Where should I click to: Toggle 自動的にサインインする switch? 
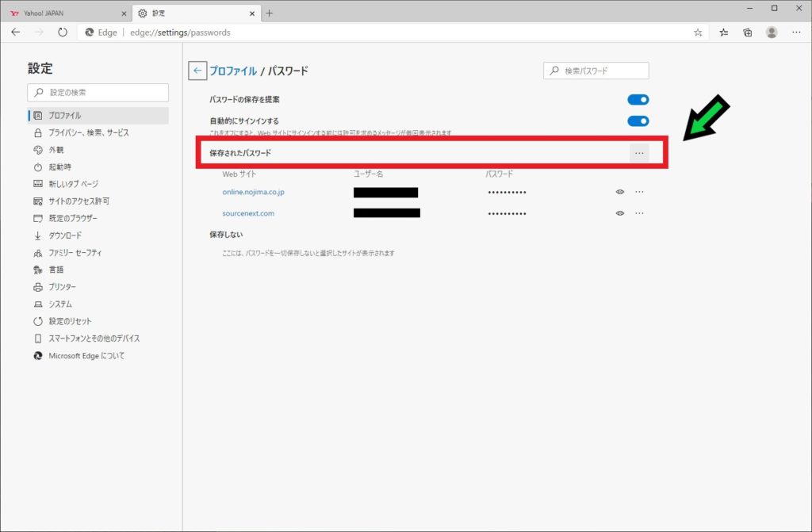[x=638, y=121]
